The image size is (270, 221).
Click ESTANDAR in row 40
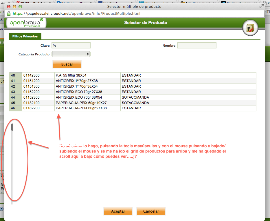pyautogui.click(x=131, y=75)
